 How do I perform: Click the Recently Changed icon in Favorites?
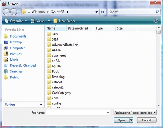click(x=6, y=66)
